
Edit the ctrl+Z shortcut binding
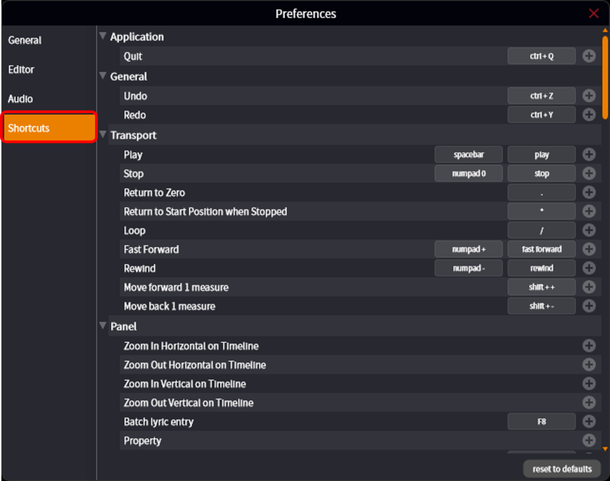coord(541,96)
